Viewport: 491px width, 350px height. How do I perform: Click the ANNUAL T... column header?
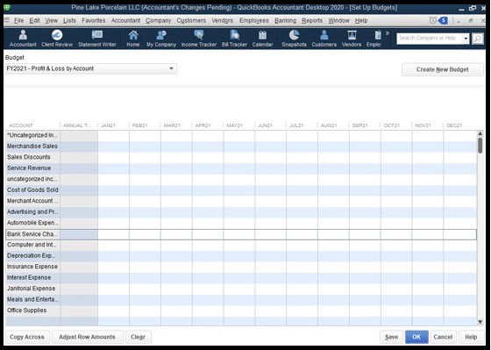(79, 125)
